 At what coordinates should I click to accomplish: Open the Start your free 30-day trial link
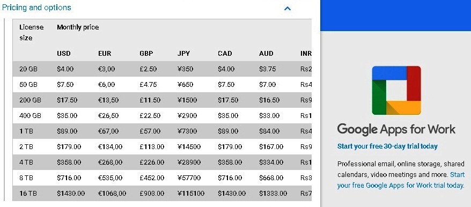(x=387, y=146)
